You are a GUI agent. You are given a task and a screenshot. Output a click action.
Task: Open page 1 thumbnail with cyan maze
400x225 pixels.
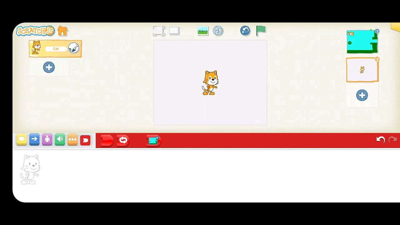[x=362, y=42]
